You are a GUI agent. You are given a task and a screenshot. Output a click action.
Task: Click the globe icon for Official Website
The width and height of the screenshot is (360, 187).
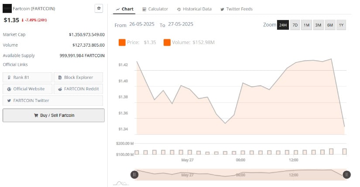(x=9, y=89)
